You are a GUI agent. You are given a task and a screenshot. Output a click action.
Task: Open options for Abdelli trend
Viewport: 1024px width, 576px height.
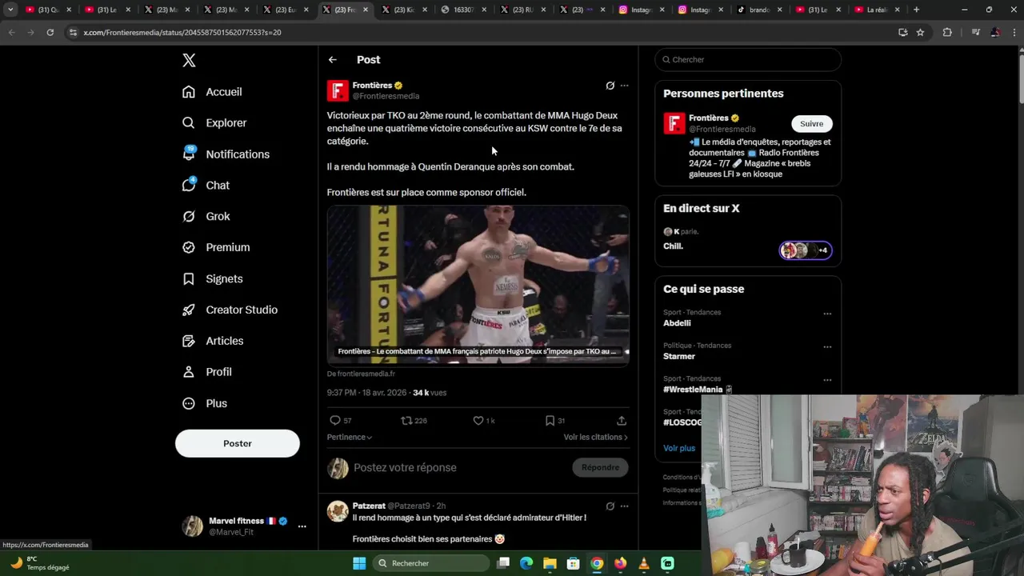(827, 314)
